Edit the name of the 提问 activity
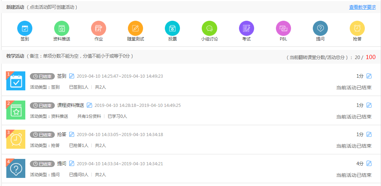381x186 pixels. (72, 163)
